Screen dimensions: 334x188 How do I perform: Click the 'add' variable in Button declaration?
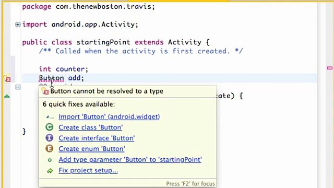click(74, 78)
